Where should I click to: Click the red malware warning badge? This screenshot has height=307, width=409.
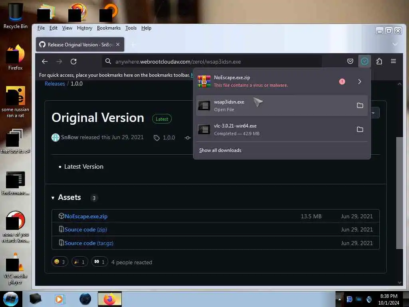342,82
